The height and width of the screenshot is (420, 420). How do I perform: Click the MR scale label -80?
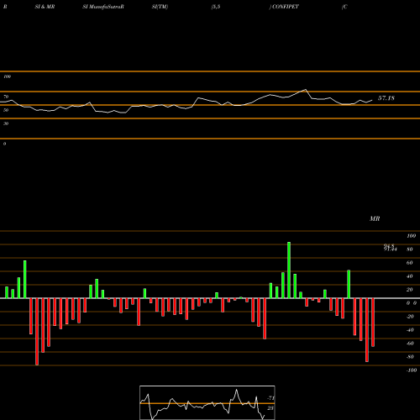tap(410, 357)
